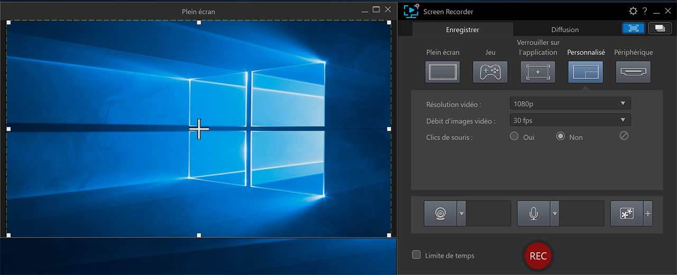
Task: Click the Screen Recorder logo icon
Action: point(411,11)
